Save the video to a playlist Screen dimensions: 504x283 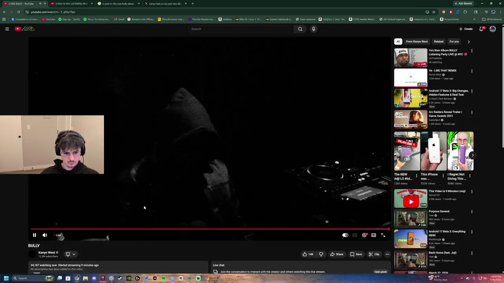click(x=356, y=254)
